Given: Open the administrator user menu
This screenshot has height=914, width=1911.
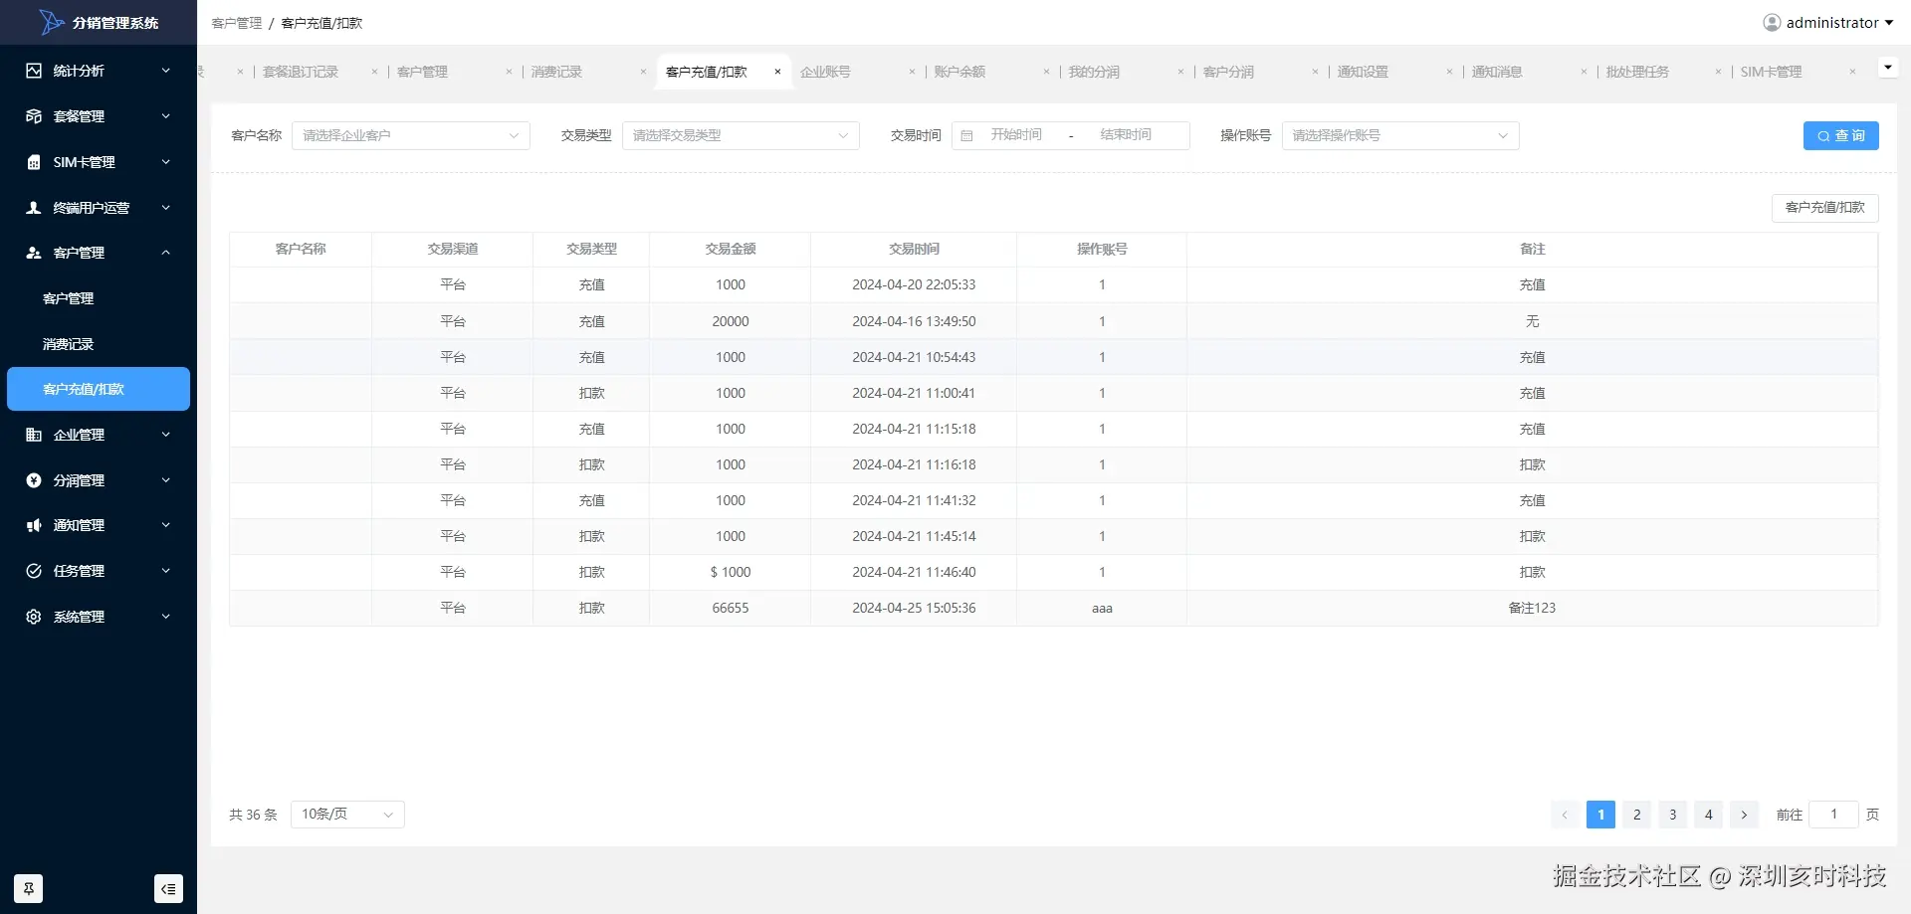Looking at the screenshot, I should pos(1828,23).
